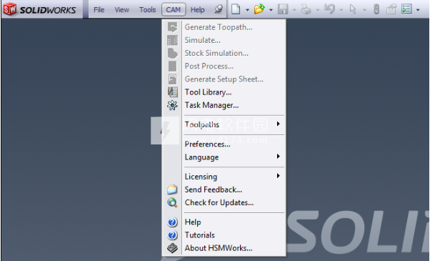Open Help entry in CAM dropdown

[x=224, y=222]
